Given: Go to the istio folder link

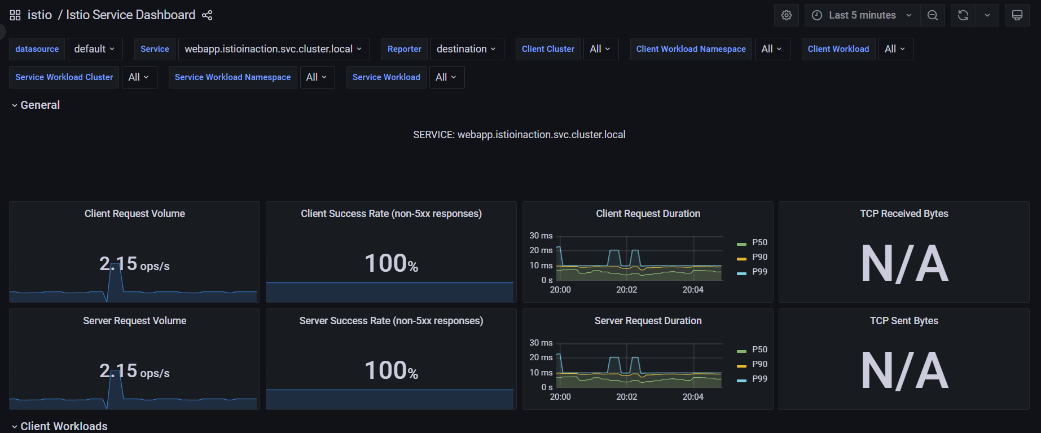Looking at the screenshot, I should point(39,15).
